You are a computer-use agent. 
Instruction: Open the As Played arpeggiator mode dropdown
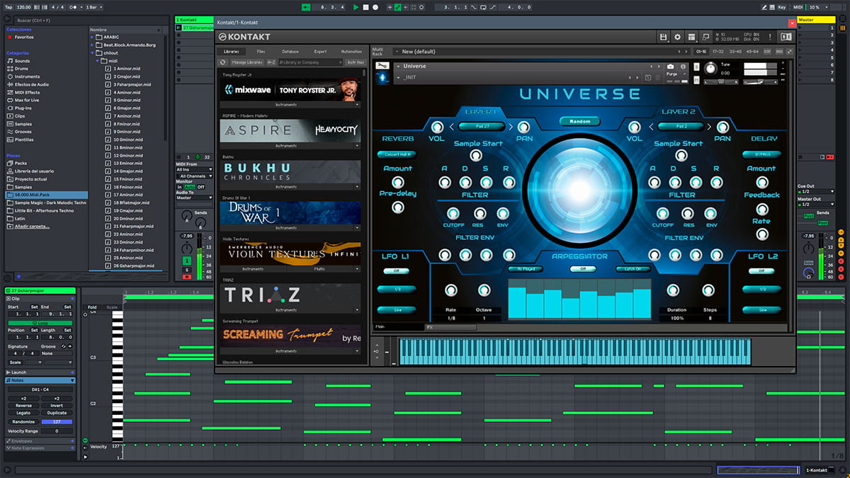coord(525,268)
